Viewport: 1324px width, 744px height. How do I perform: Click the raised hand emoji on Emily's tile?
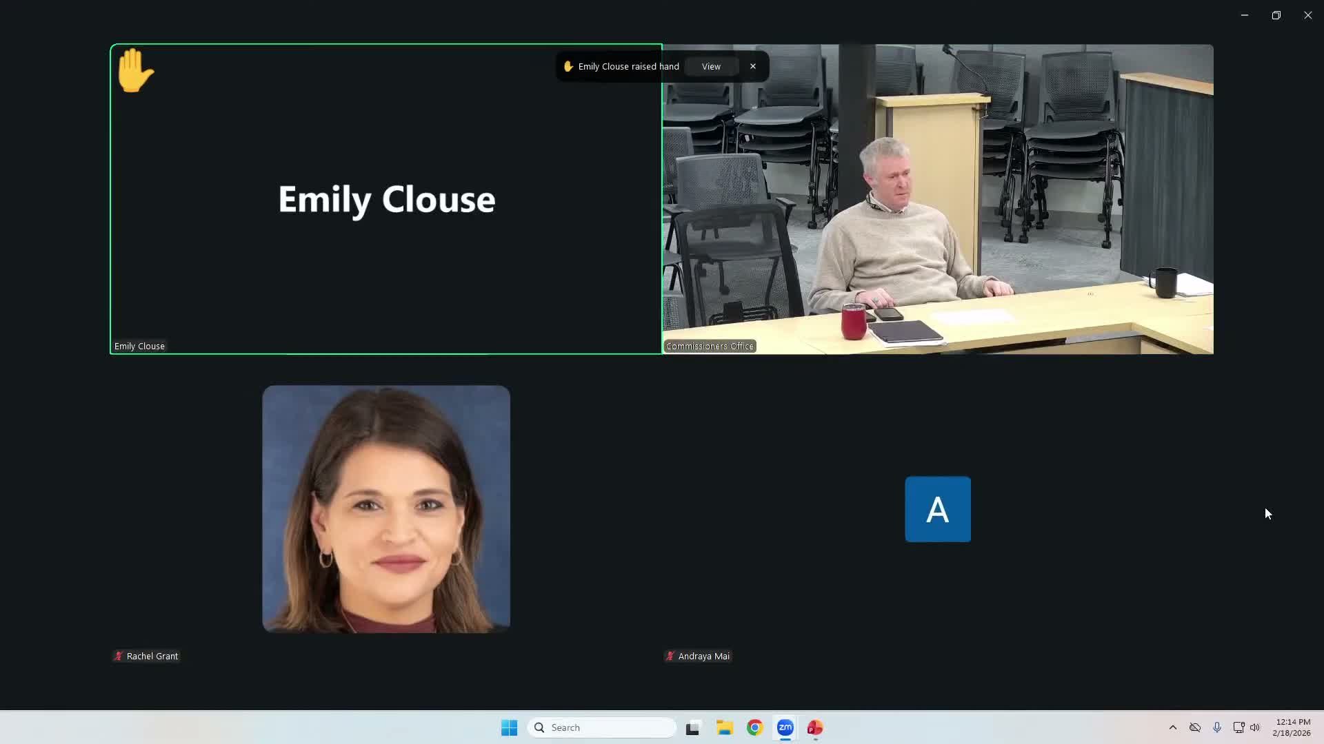(x=135, y=70)
